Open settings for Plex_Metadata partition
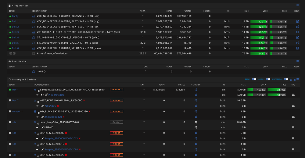305x158 pixels. point(196,95)
